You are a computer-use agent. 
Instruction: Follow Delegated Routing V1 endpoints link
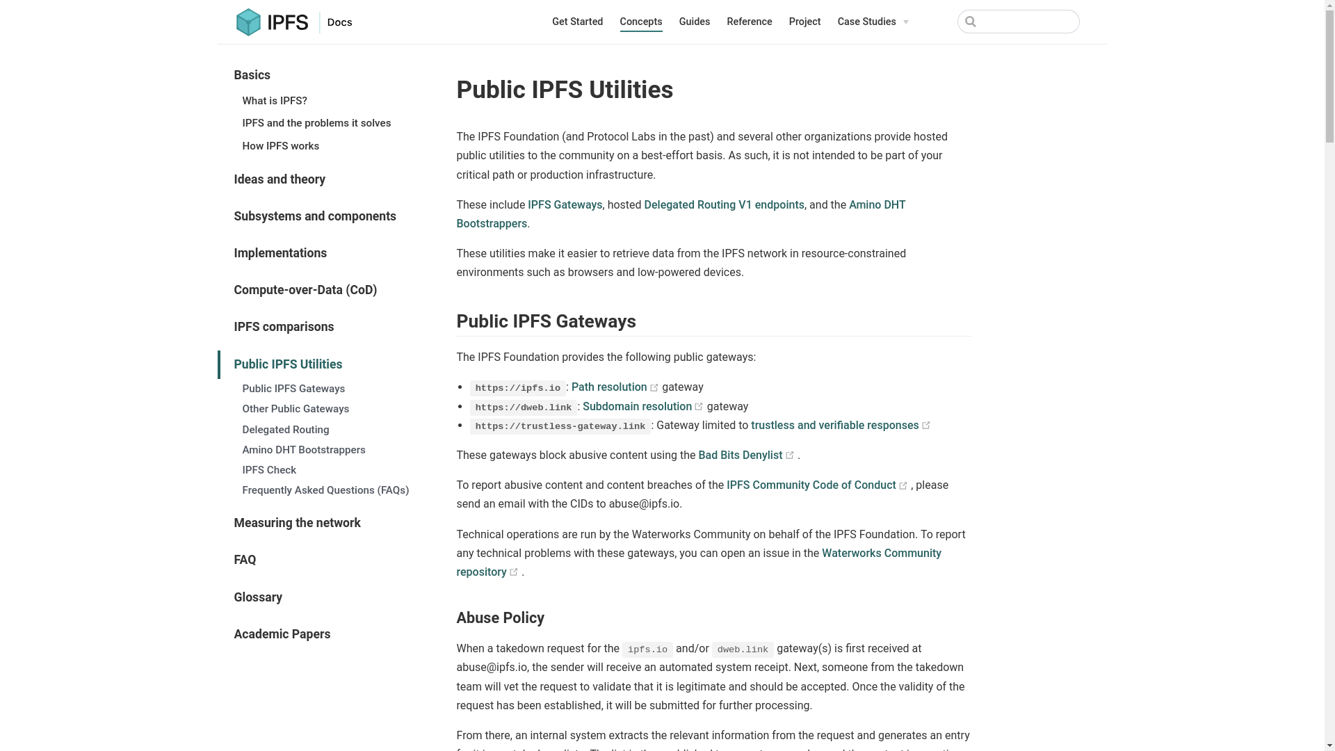(724, 205)
